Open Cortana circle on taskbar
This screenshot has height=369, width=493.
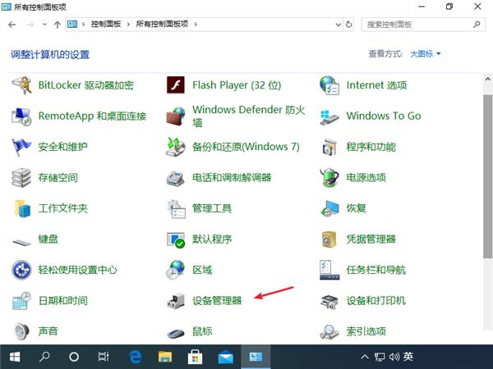click(x=74, y=357)
